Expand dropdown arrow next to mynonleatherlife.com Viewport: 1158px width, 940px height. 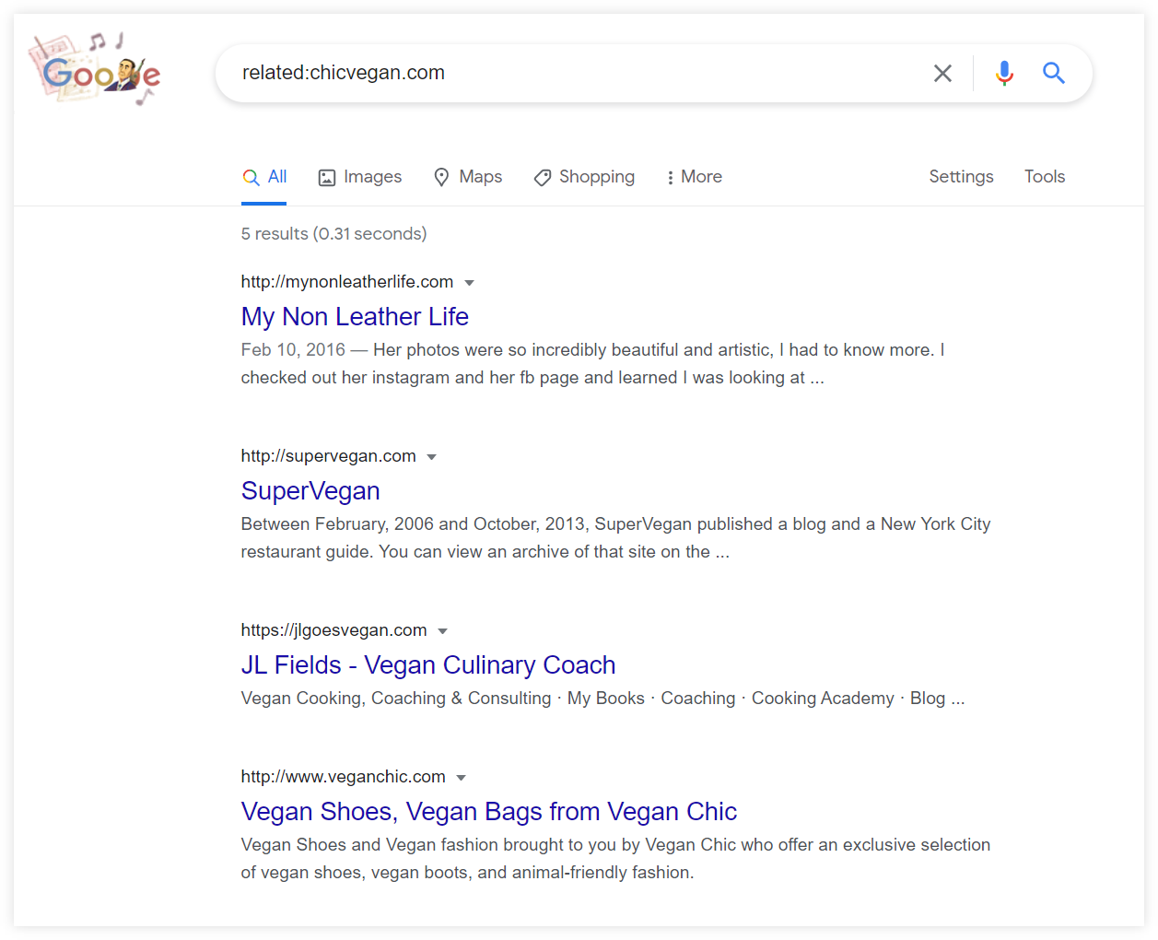pos(469,283)
